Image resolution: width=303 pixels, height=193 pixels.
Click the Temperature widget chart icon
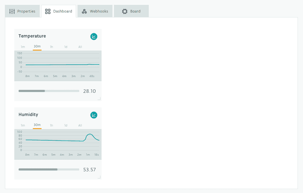point(94,36)
